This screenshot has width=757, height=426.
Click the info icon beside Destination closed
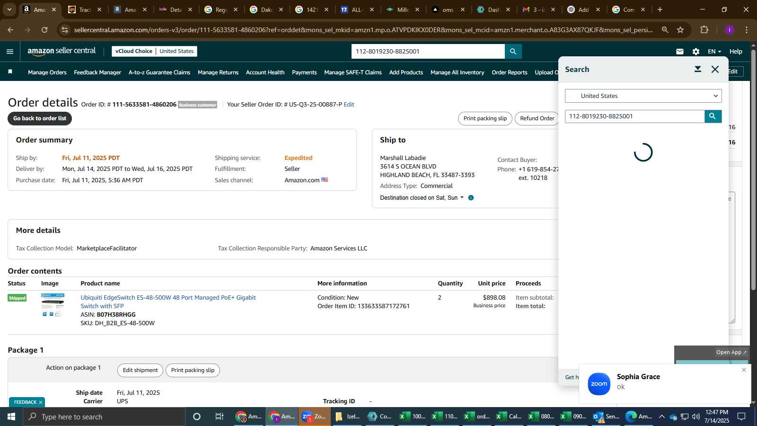click(471, 198)
